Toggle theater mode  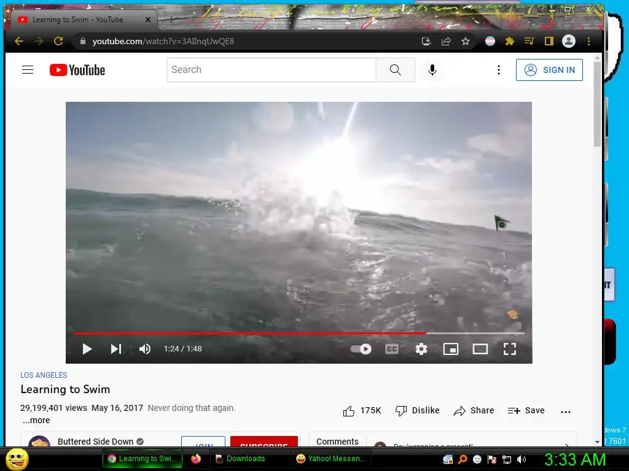pos(480,349)
